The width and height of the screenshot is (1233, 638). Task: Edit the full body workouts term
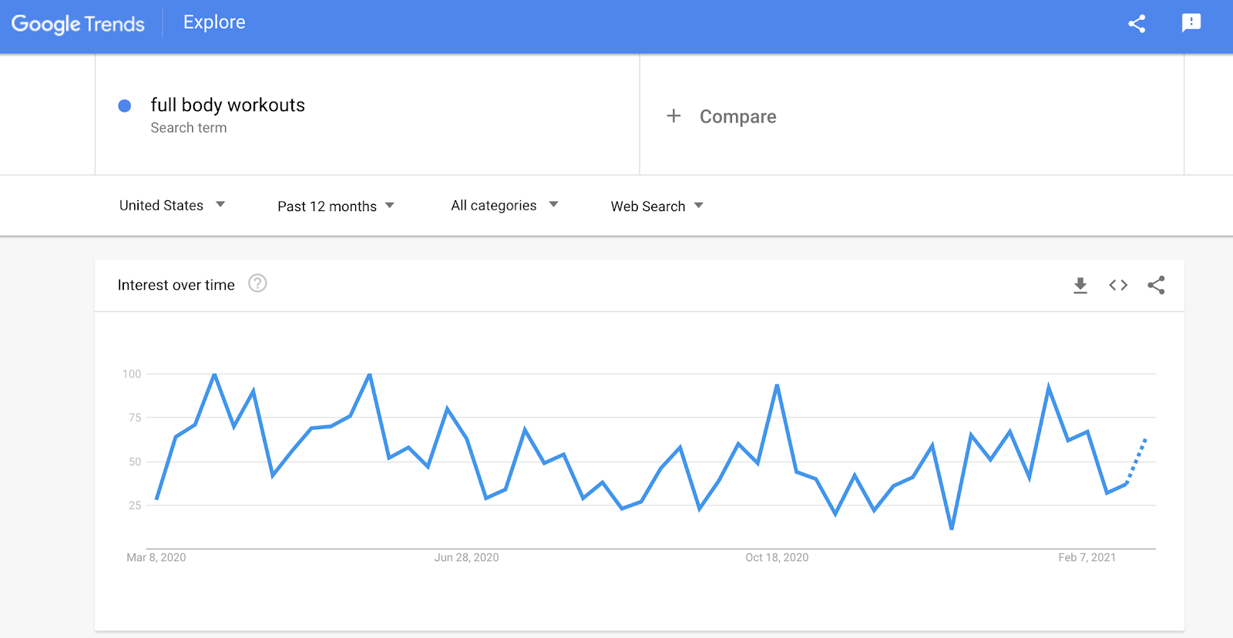[227, 105]
